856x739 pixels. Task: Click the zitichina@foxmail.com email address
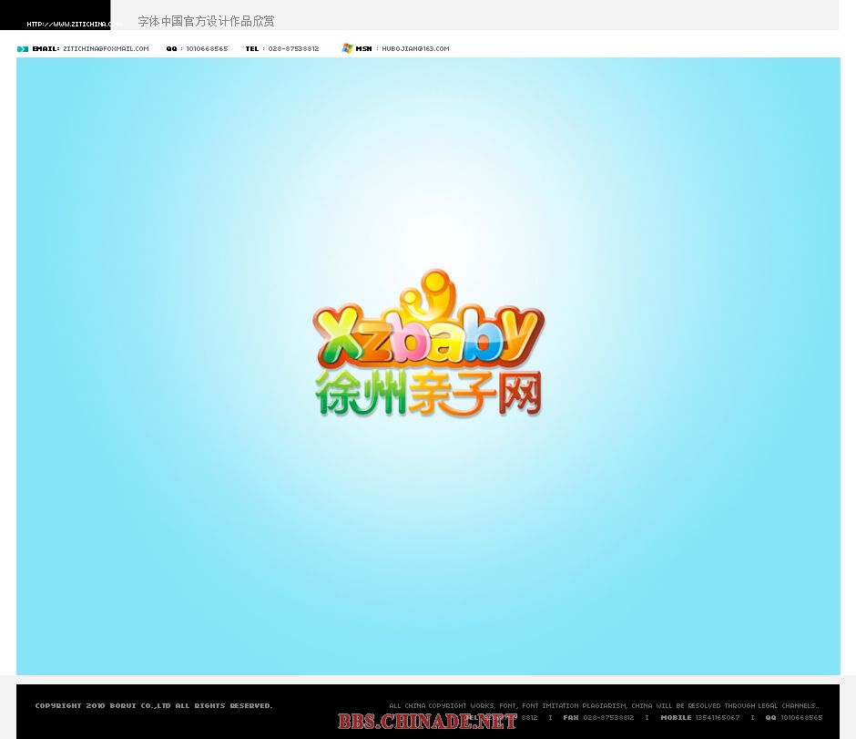pyautogui.click(x=106, y=49)
